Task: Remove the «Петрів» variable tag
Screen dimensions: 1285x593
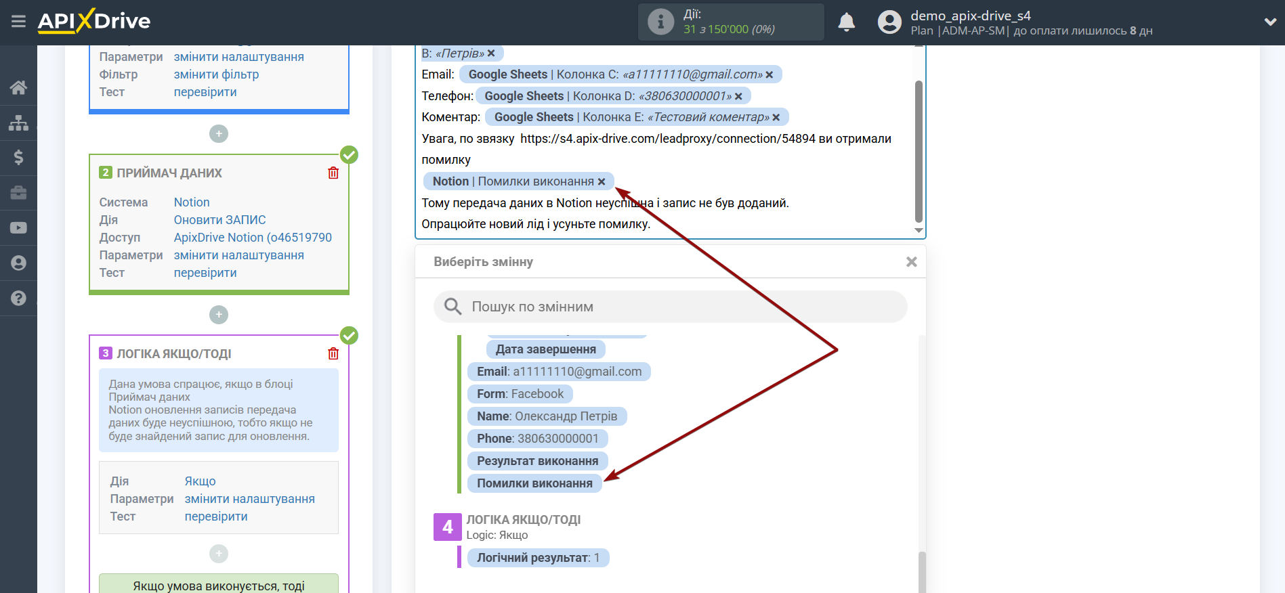Action: [x=491, y=53]
